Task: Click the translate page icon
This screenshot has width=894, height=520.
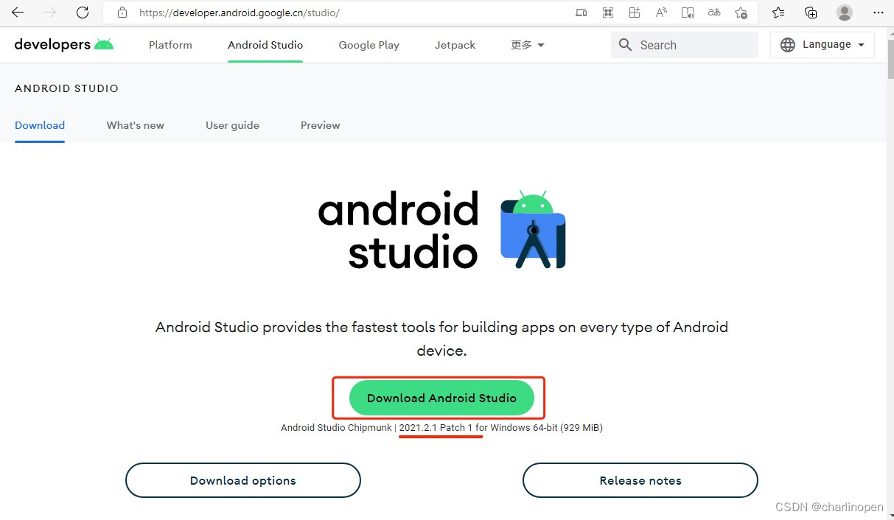Action: coord(714,13)
